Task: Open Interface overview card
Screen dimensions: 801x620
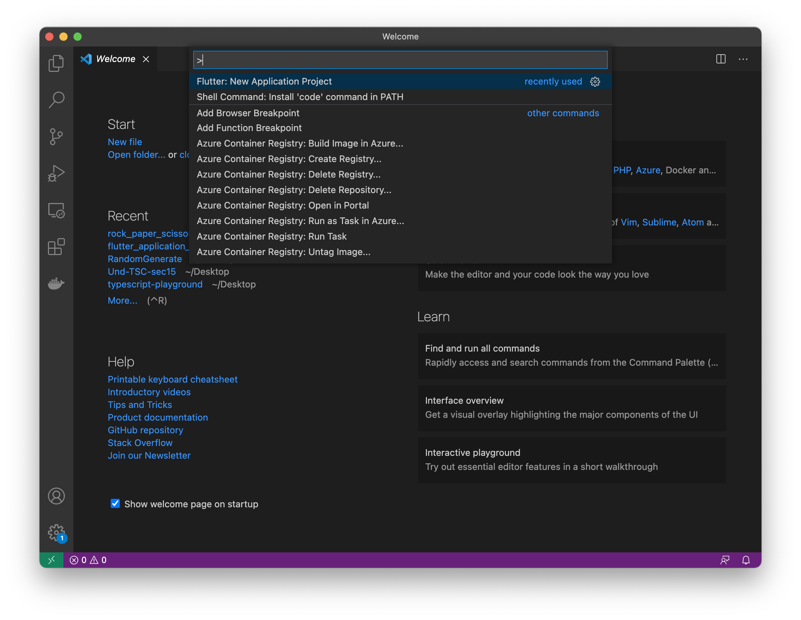Action: click(572, 408)
